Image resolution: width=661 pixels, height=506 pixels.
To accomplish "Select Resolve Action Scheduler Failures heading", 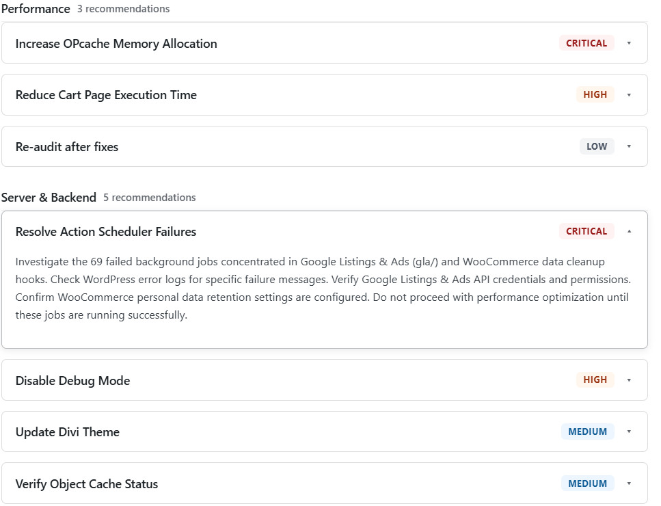I will coord(106,232).
